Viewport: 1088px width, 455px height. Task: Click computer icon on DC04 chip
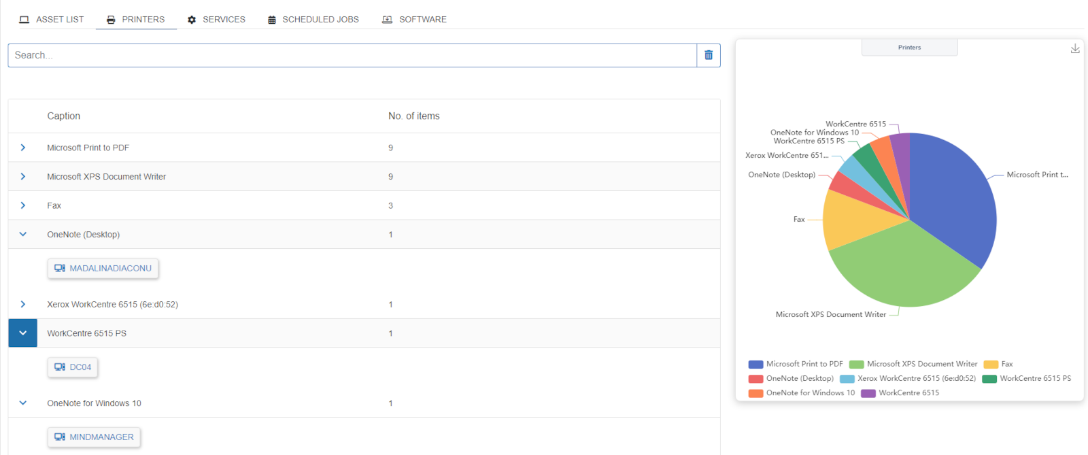point(60,367)
